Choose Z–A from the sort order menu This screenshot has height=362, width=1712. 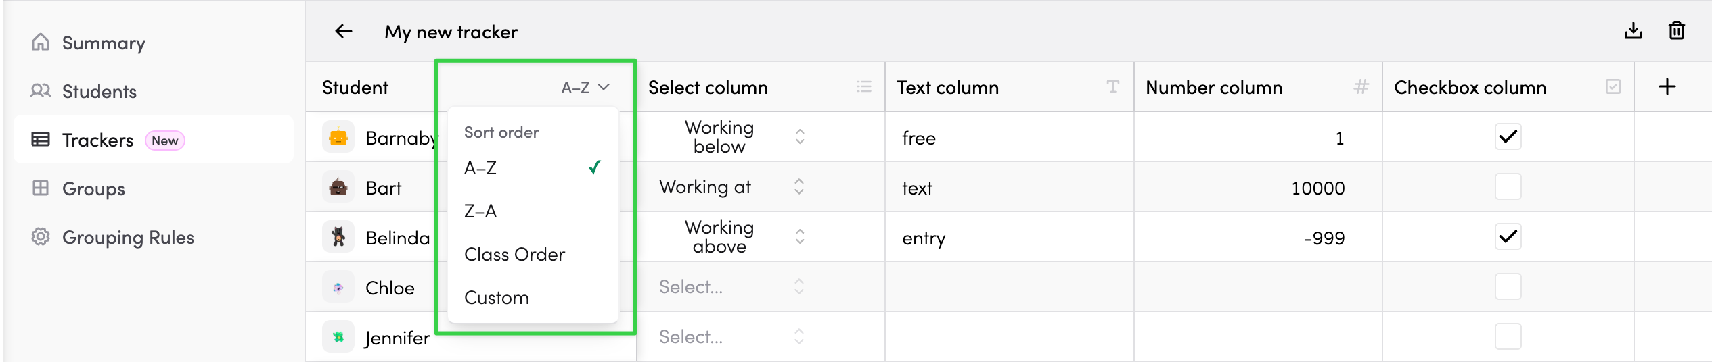click(x=480, y=211)
